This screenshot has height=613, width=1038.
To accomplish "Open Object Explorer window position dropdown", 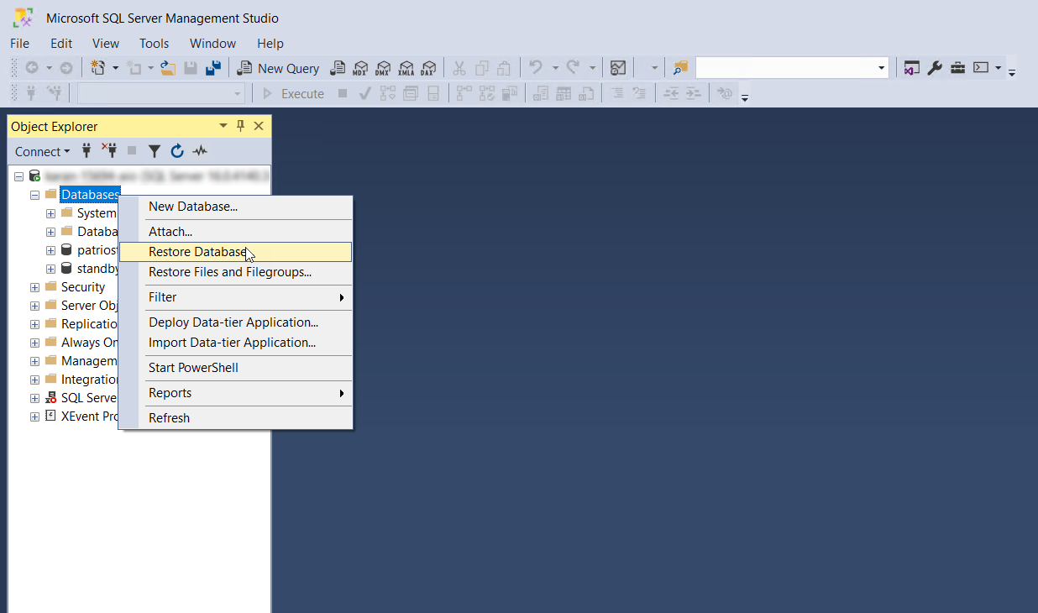I will click(223, 126).
